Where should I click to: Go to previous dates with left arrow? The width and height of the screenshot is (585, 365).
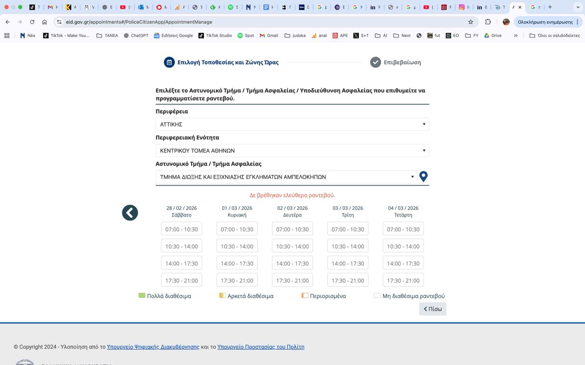pos(130,213)
